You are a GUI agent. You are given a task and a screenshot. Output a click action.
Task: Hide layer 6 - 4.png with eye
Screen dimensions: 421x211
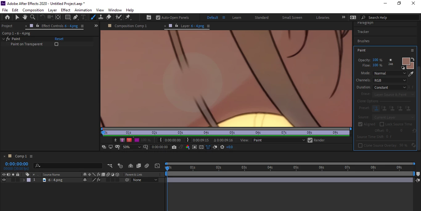click(4, 180)
